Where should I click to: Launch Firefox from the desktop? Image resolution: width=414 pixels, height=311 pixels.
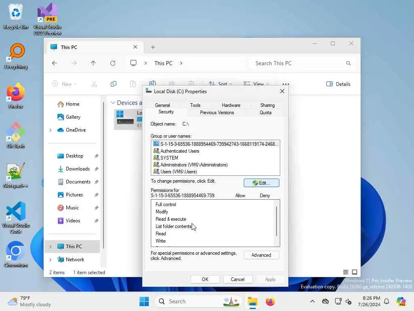click(16, 96)
